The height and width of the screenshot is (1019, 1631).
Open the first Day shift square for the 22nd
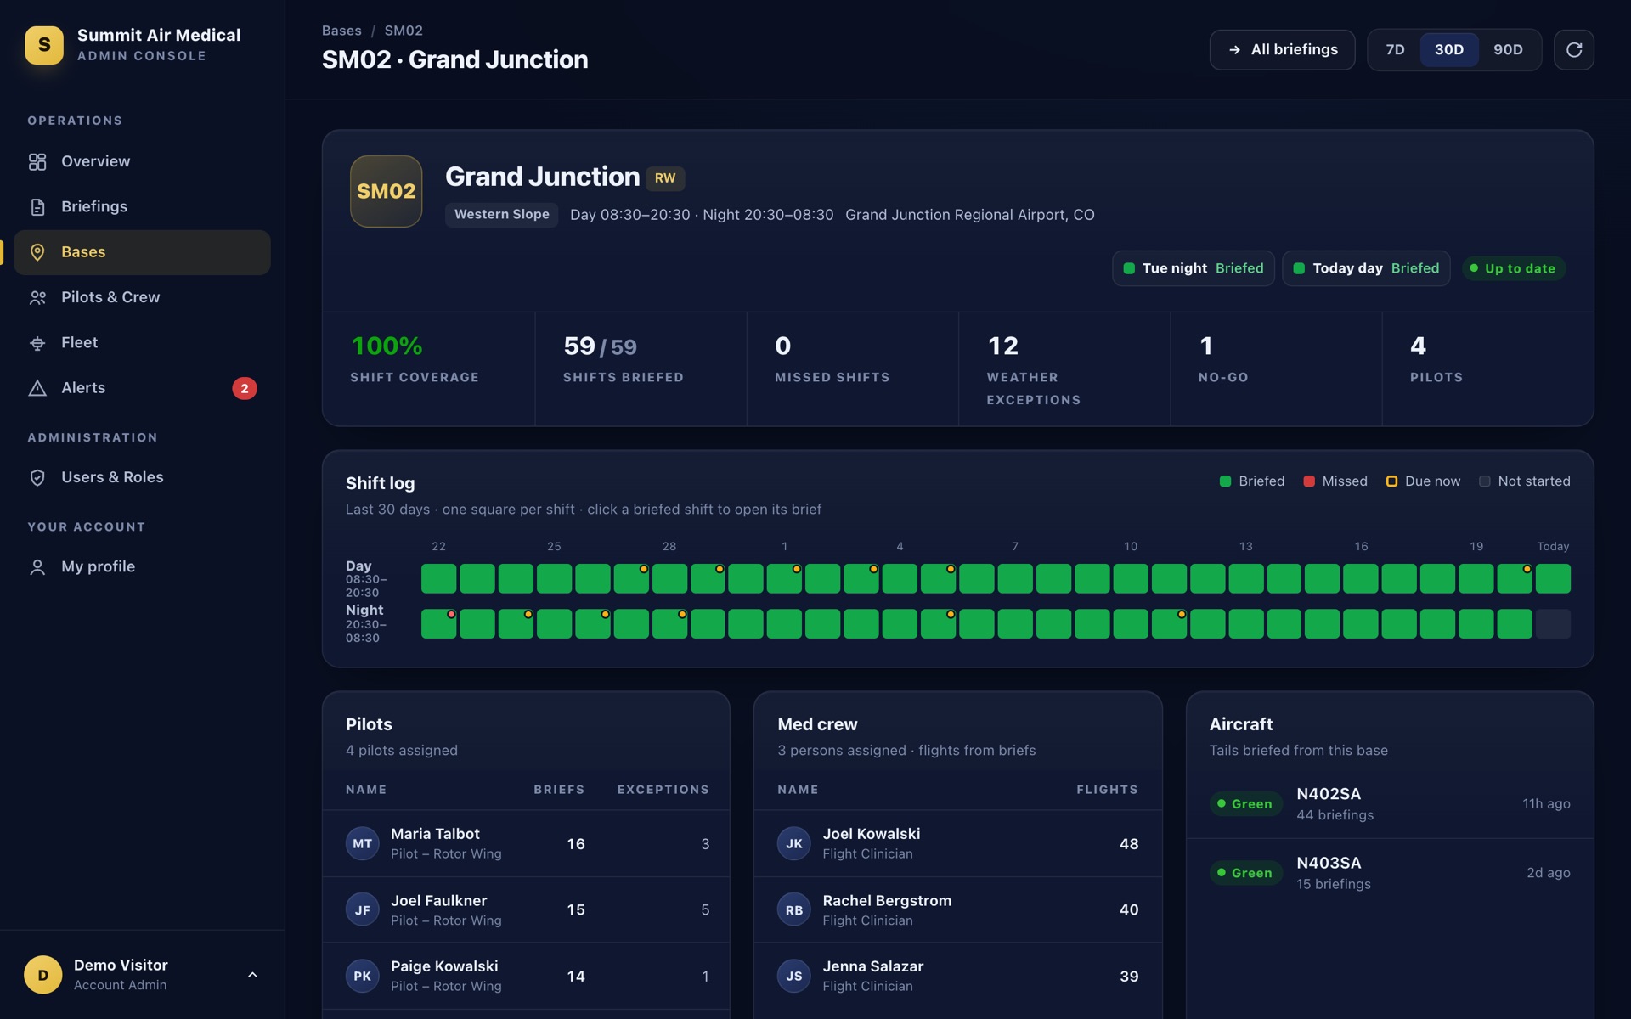[438, 578]
